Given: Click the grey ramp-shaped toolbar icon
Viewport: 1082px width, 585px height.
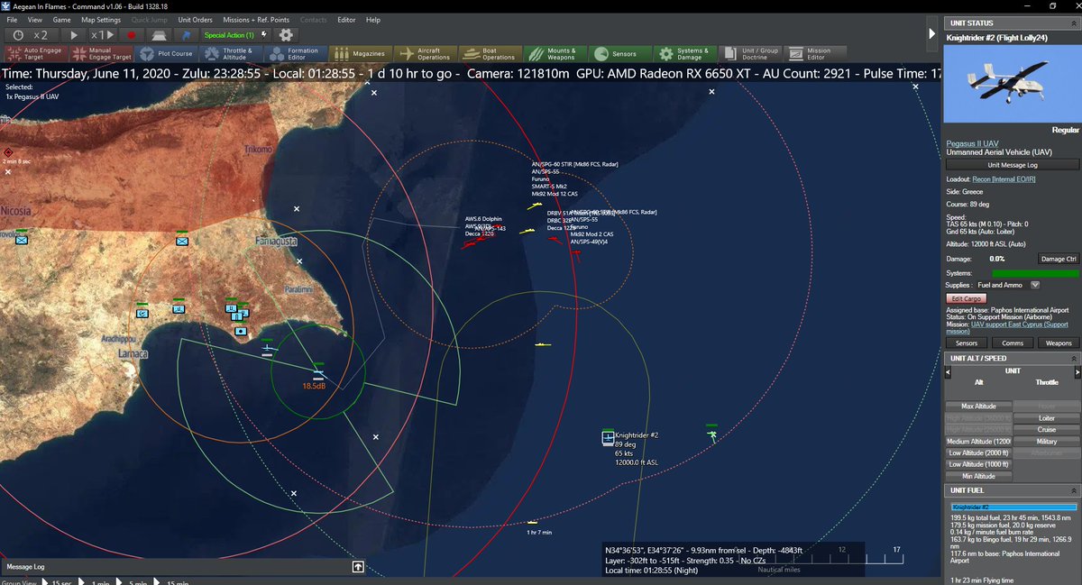Looking at the screenshot, I should (x=158, y=34).
